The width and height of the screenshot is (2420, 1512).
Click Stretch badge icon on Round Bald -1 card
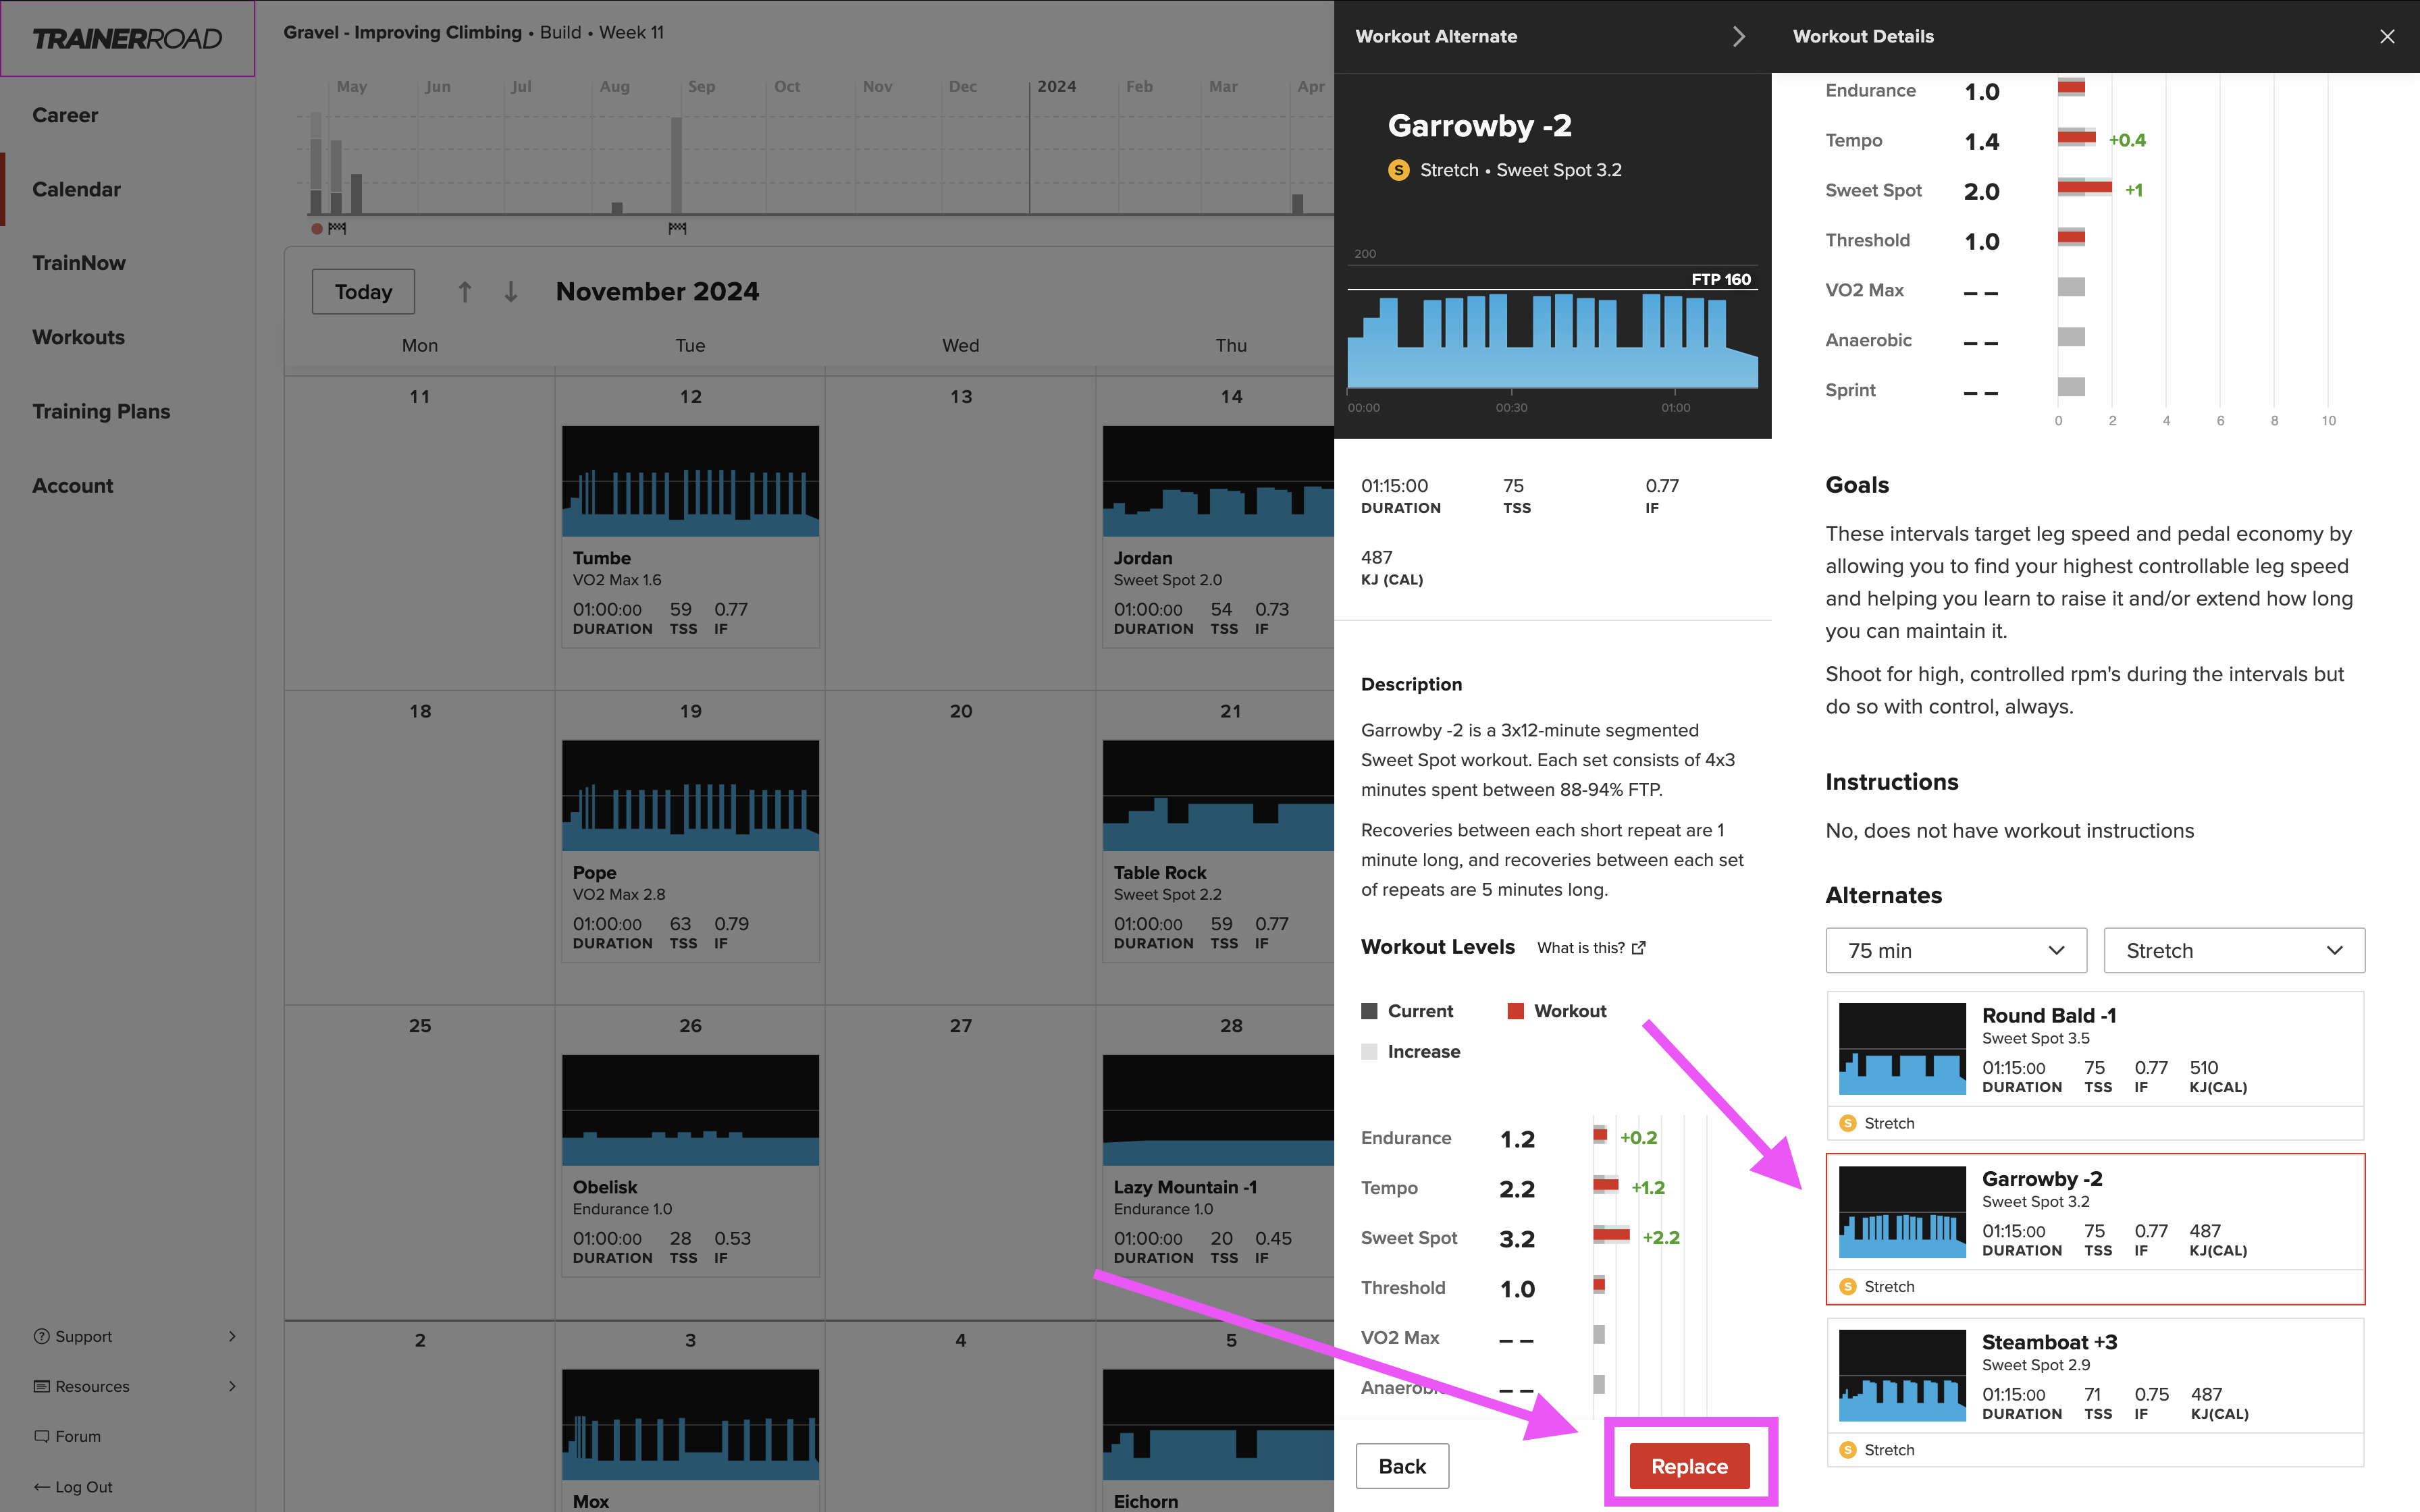click(x=1848, y=1123)
